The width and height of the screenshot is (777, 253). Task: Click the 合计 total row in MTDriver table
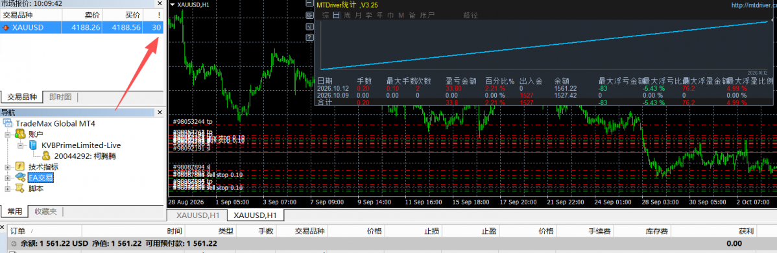tap(545, 102)
